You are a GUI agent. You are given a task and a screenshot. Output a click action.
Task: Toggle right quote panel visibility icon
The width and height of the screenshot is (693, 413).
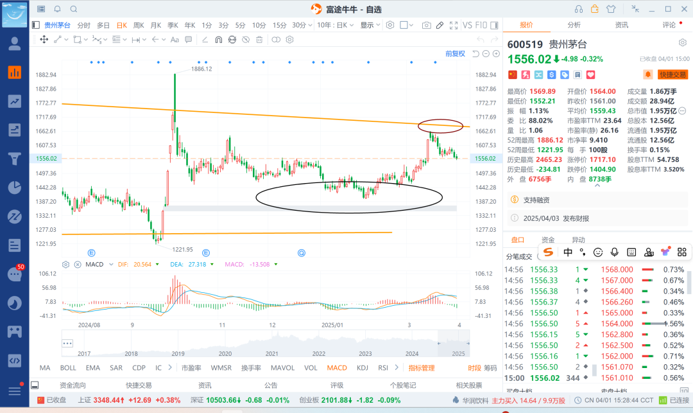pyautogui.click(x=495, y=25)
